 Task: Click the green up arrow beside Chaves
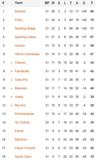pyautogui.click(x=12, y=63)
